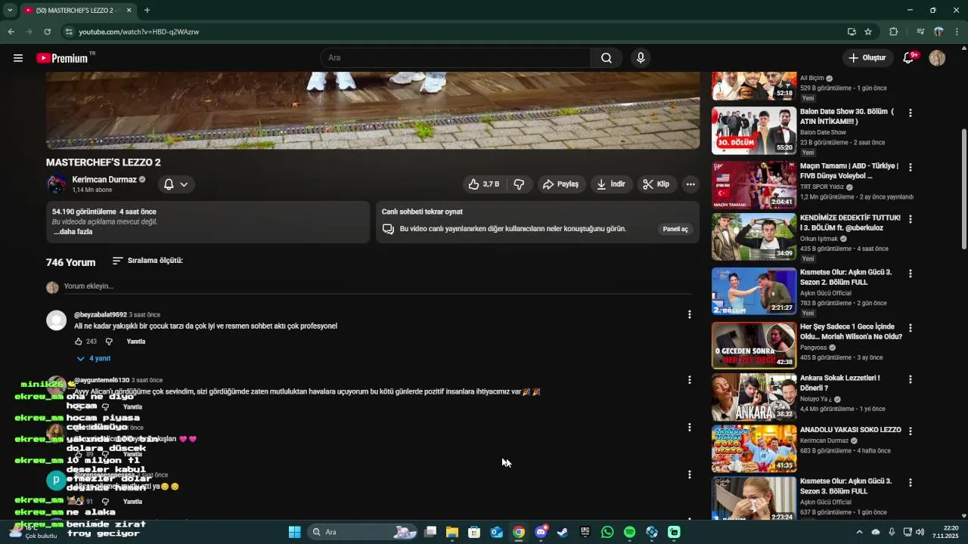This screenshot has width=968, height=544.
Task: Install app icon in address bar
Action: tap(852, 32)
